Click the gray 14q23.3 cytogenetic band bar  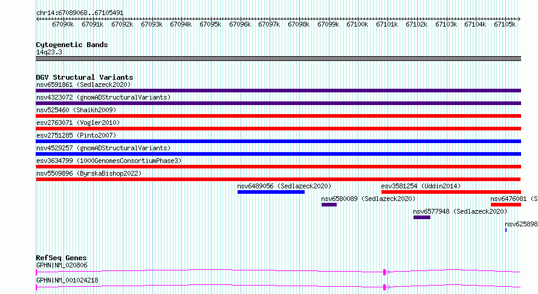click(278, 59)
